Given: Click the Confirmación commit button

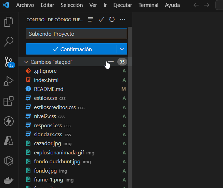Looking at the screenshot, I should point(71,49).
